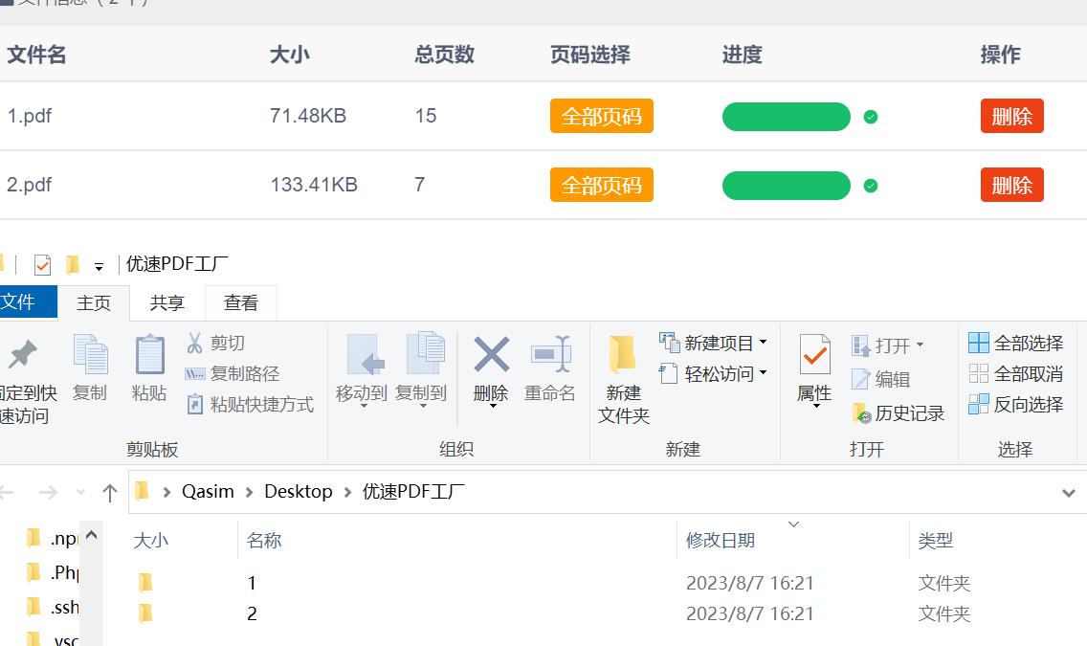Toggle the checkbox in the Explorer title bar
The width and height of the screenshot is (1087, 646).
click(x=40, y=262)
